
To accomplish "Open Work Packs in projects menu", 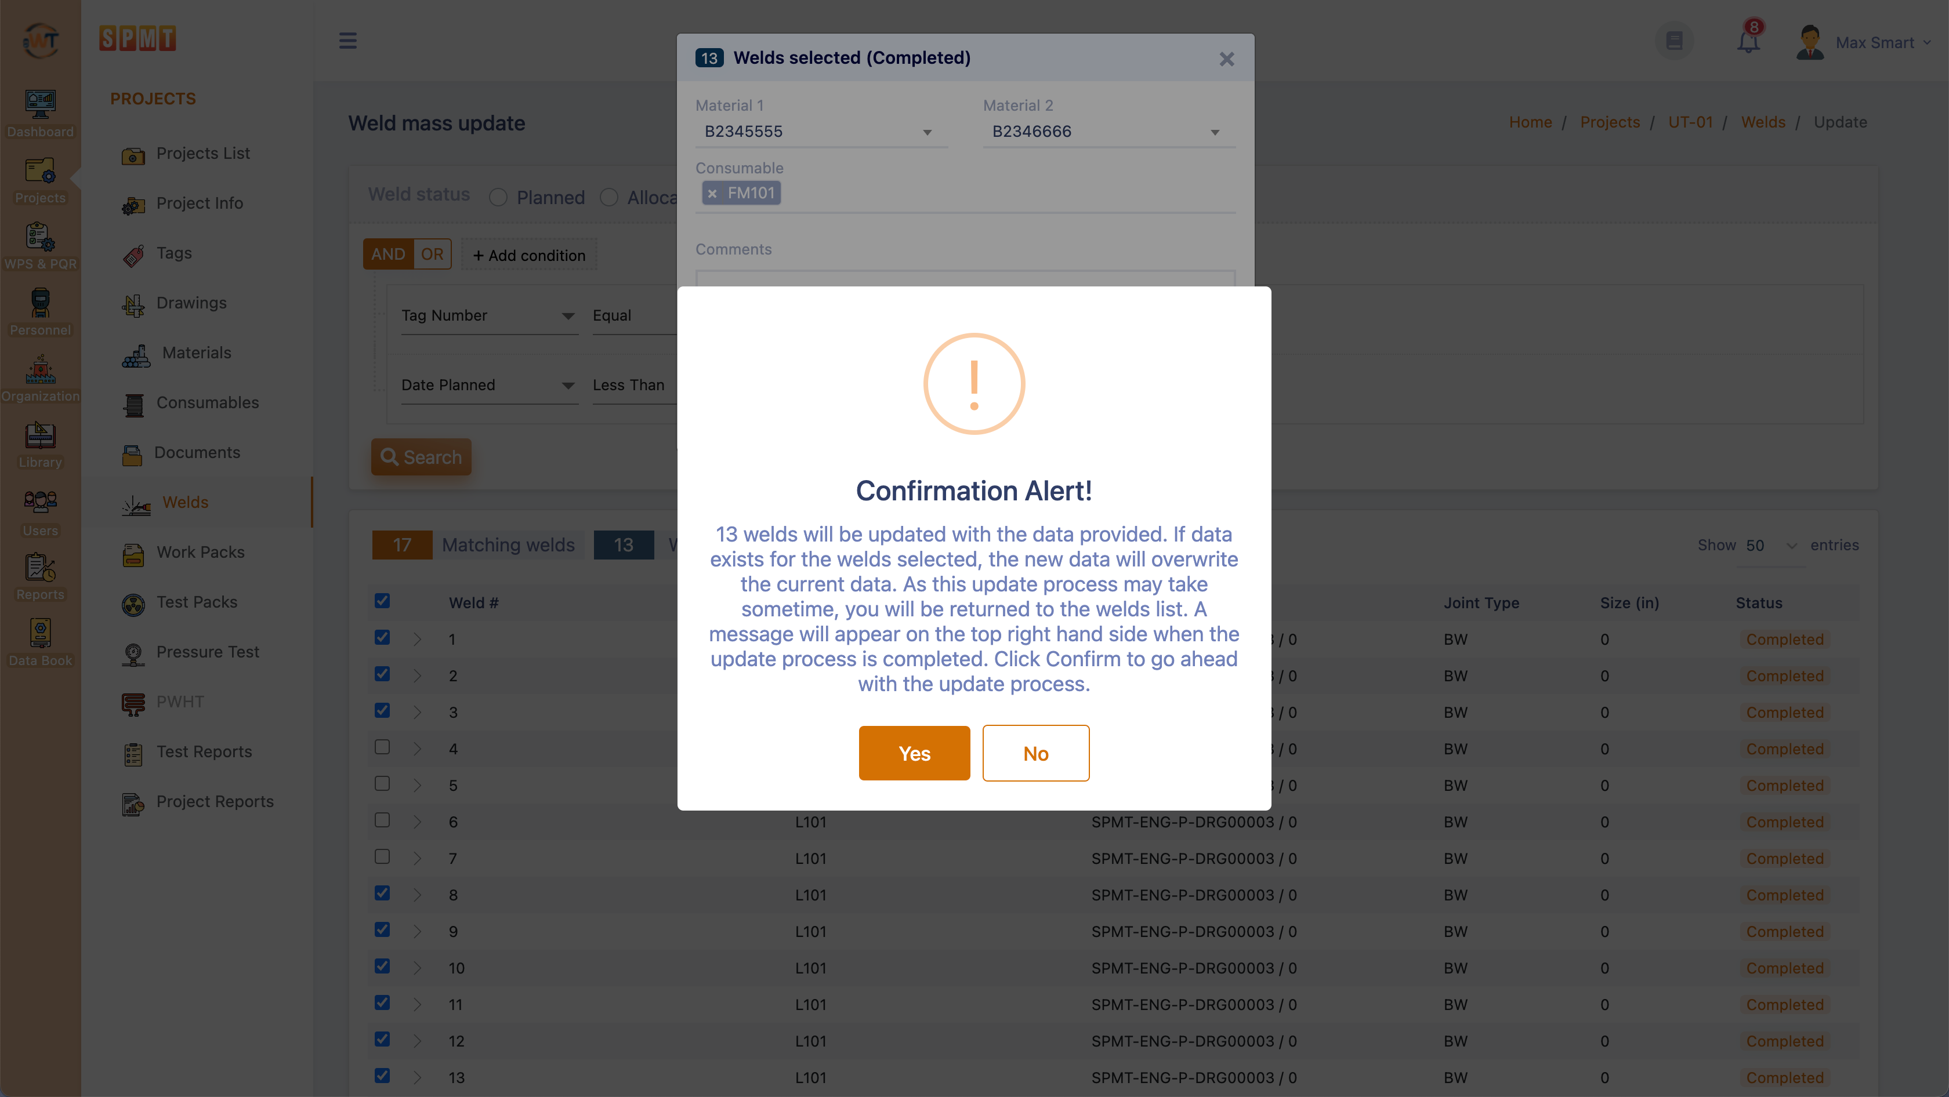I will click(200, 553).
